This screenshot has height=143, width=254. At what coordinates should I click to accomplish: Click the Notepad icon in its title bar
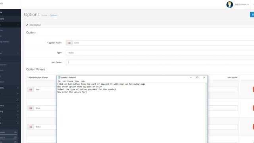pos(59,77)
